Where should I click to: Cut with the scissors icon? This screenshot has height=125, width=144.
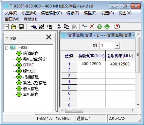[59, 27]
